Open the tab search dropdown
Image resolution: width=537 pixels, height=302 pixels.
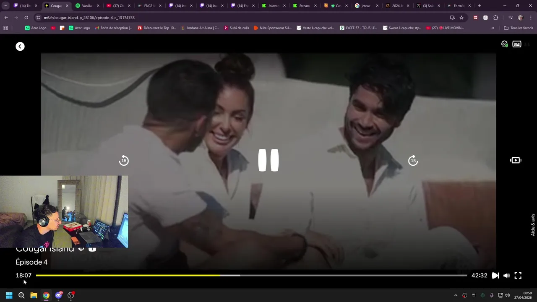5,6
